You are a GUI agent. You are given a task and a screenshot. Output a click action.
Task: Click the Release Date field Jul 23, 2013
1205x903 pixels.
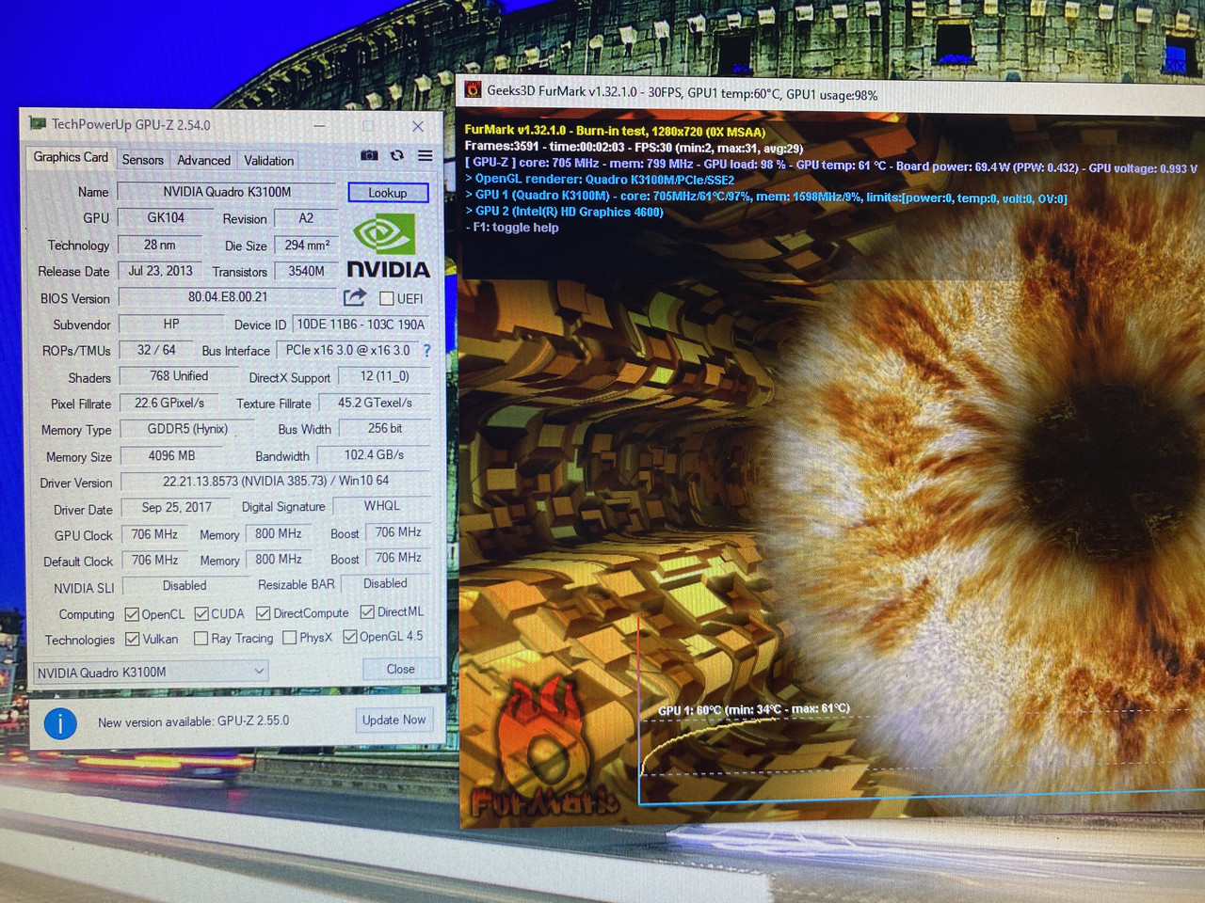160,271
